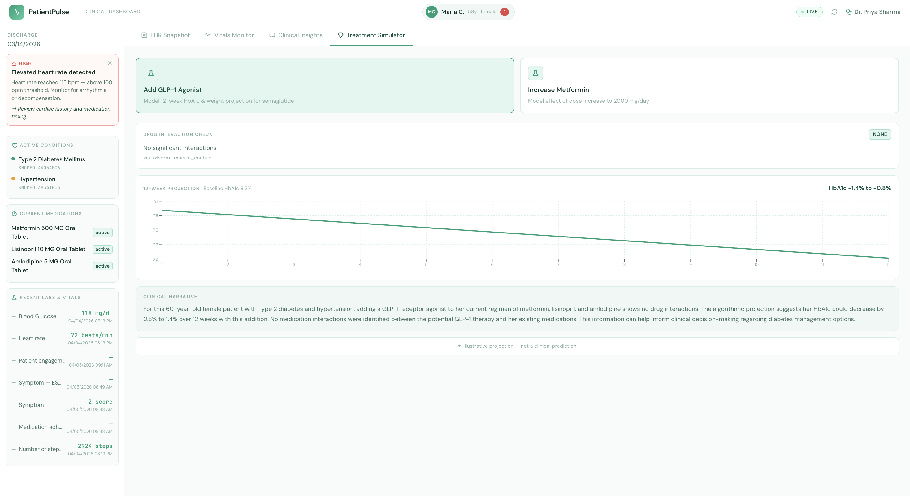This screenshot has height=496, width=910.
Task: Click the flask icon in the Increase Metformin card
Action: (x=535, y=73)
